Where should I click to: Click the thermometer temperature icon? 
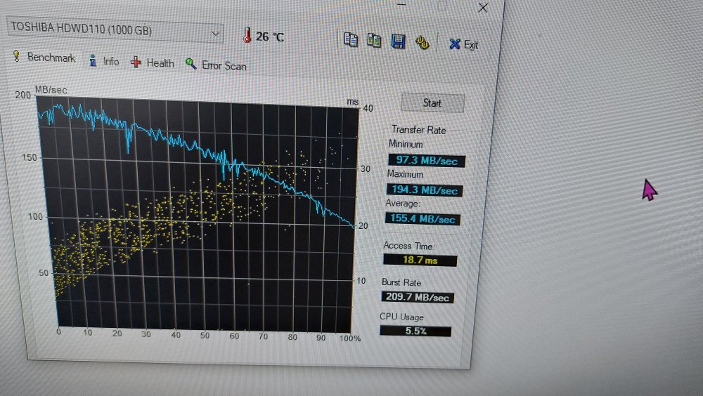pos(247,35)
